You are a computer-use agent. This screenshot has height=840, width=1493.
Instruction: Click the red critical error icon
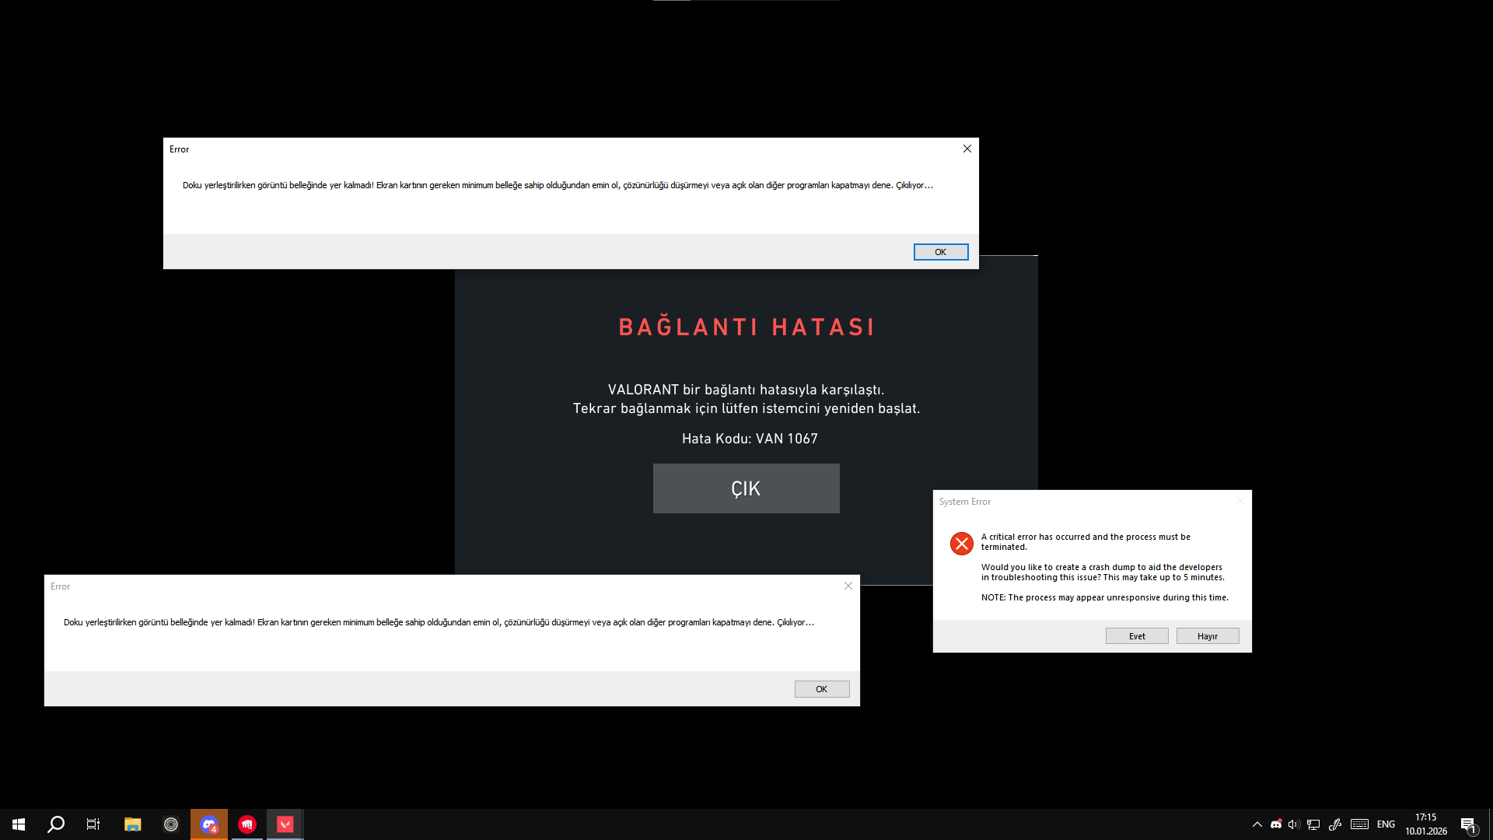click(x=962, y=544)
